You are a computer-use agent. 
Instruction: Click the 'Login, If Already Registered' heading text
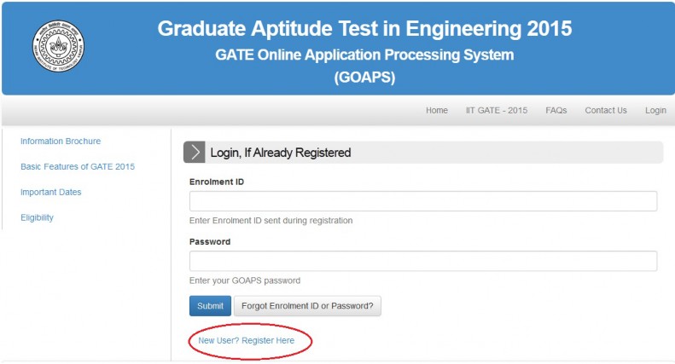[x=280, y=153]
